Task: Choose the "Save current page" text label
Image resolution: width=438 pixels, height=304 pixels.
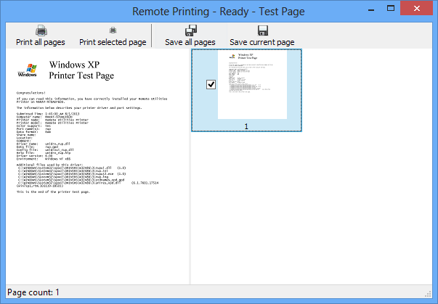Action: pos(262,43)
